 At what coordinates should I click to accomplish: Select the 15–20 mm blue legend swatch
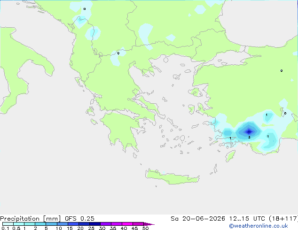pos(73,224)
